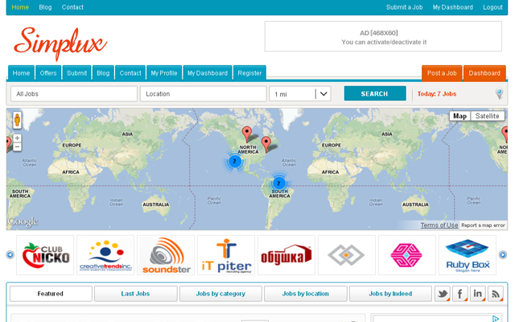The width and height of the screenshot is (515, 322).
Task: Focus the All Jobs search field
Action: [x=74, y=94]
